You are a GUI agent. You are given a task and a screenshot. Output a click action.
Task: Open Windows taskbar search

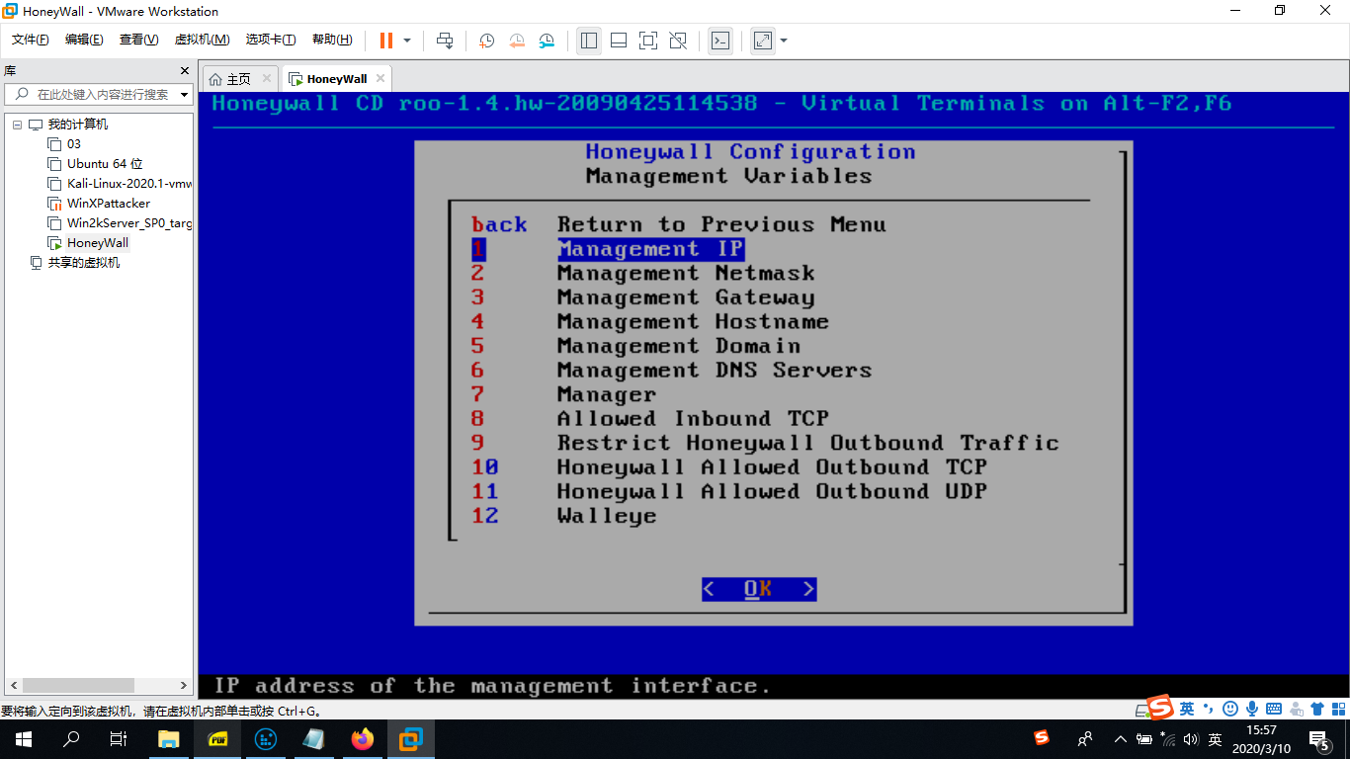click(x=71, y=739)
